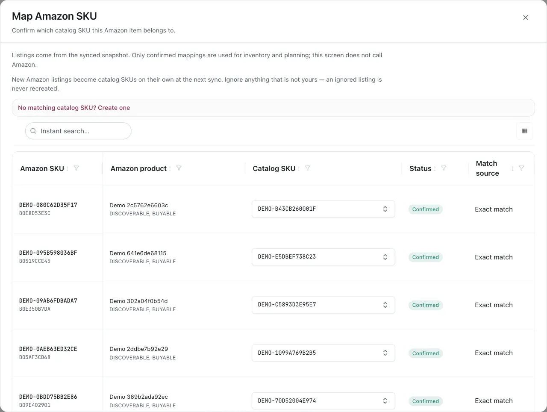
Task: Click ASIN B0E8D53E3C
Action: [35, 213]
